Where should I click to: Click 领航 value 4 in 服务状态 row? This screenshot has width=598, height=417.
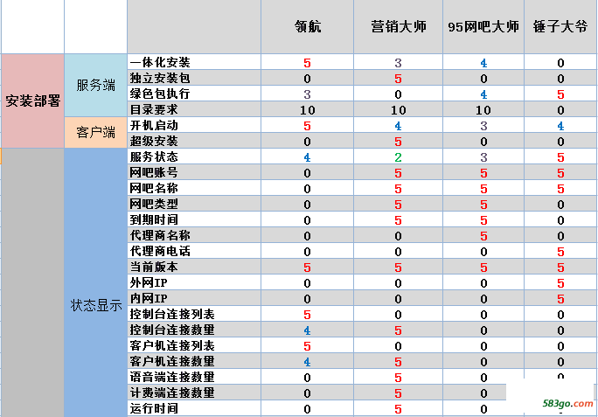coord(307,157)
